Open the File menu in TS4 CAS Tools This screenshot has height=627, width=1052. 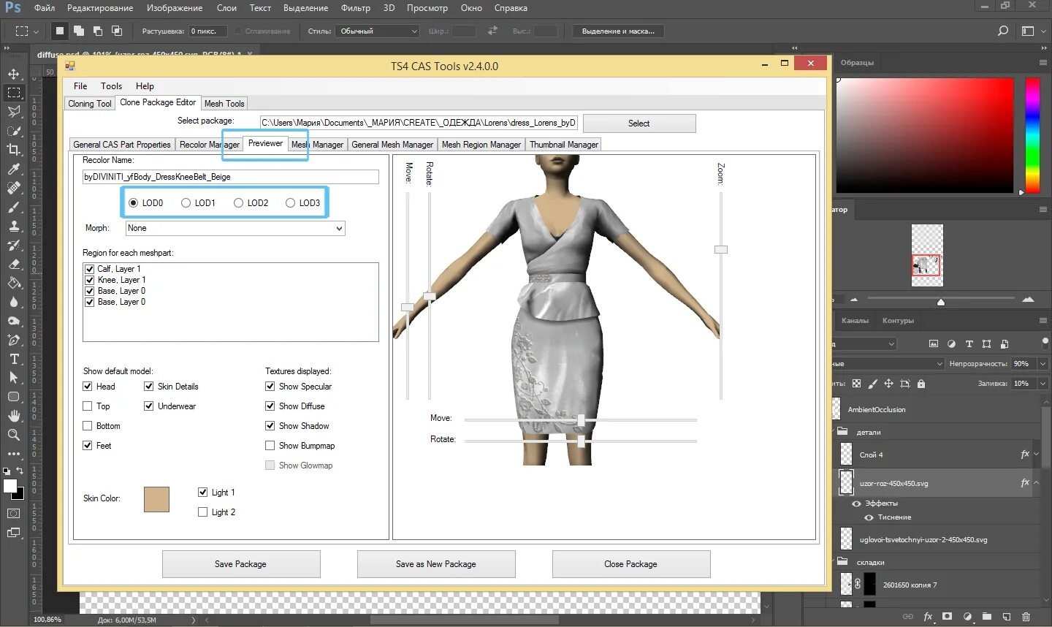pyautogui.click(x=80, y=85)
